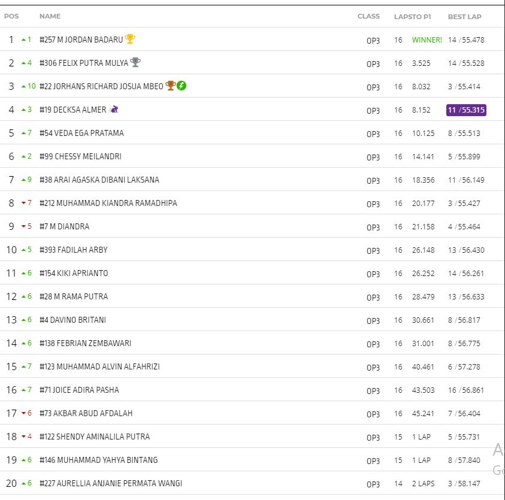Click the OP3 class in Kiki Aprianto's row
Viewport: 505px width, 500px height.
(x=373, y=274)
